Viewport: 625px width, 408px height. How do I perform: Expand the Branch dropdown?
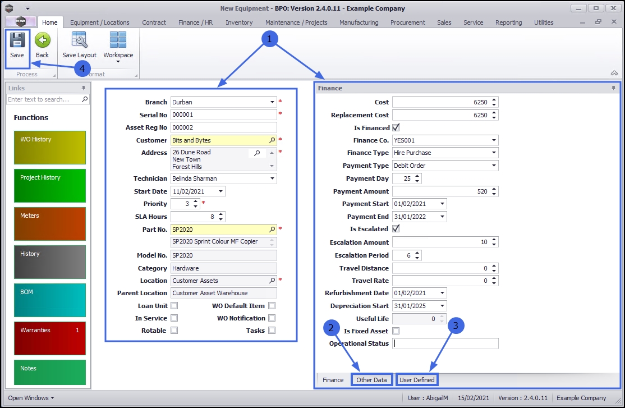(x=272, y=102)
